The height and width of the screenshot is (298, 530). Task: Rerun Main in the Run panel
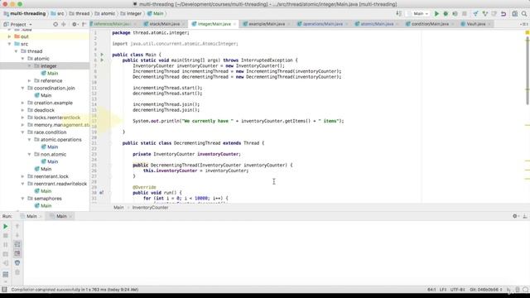coord(6,226)
